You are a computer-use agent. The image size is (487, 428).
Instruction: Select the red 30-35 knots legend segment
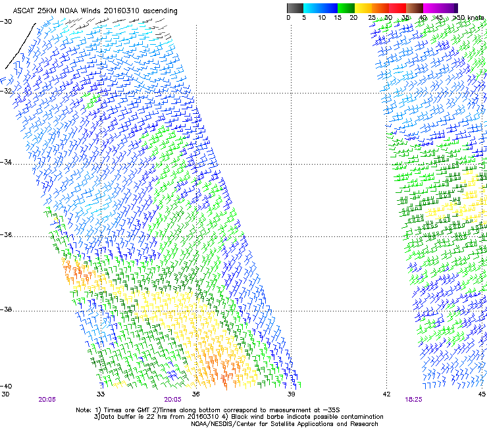point(397,8)
